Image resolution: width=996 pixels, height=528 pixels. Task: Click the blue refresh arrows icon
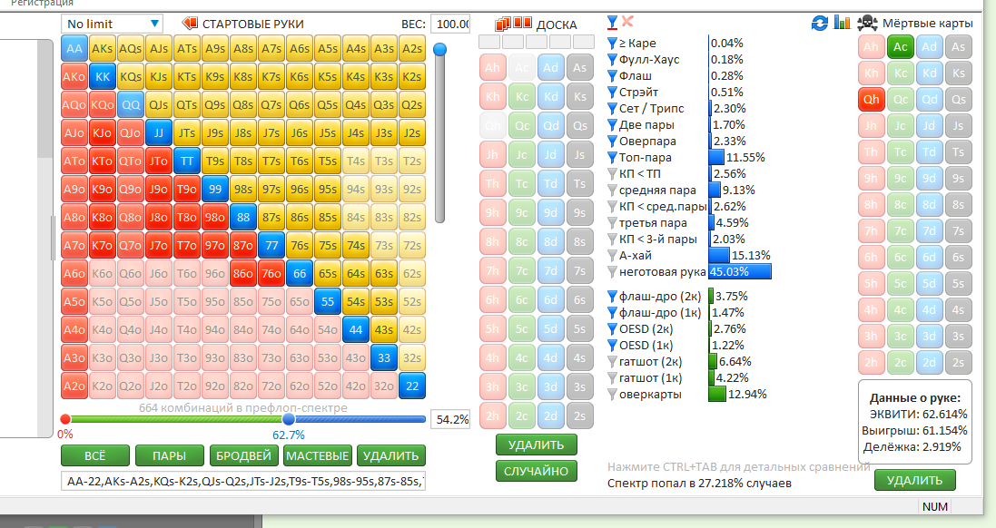820,23
